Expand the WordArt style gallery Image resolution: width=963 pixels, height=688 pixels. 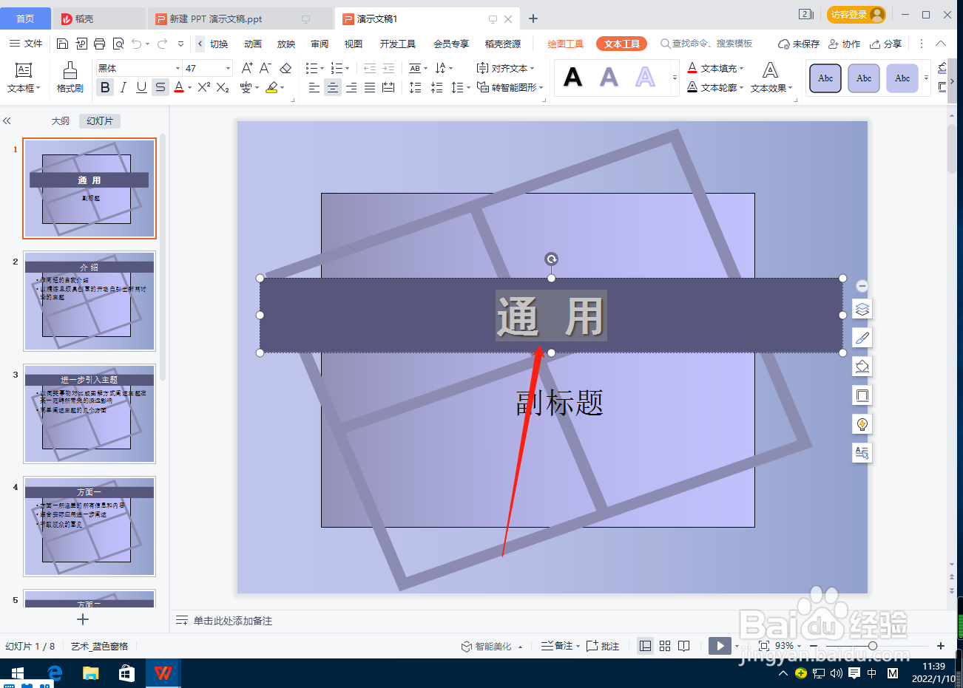pyautogui.click(x=675, y=78)
